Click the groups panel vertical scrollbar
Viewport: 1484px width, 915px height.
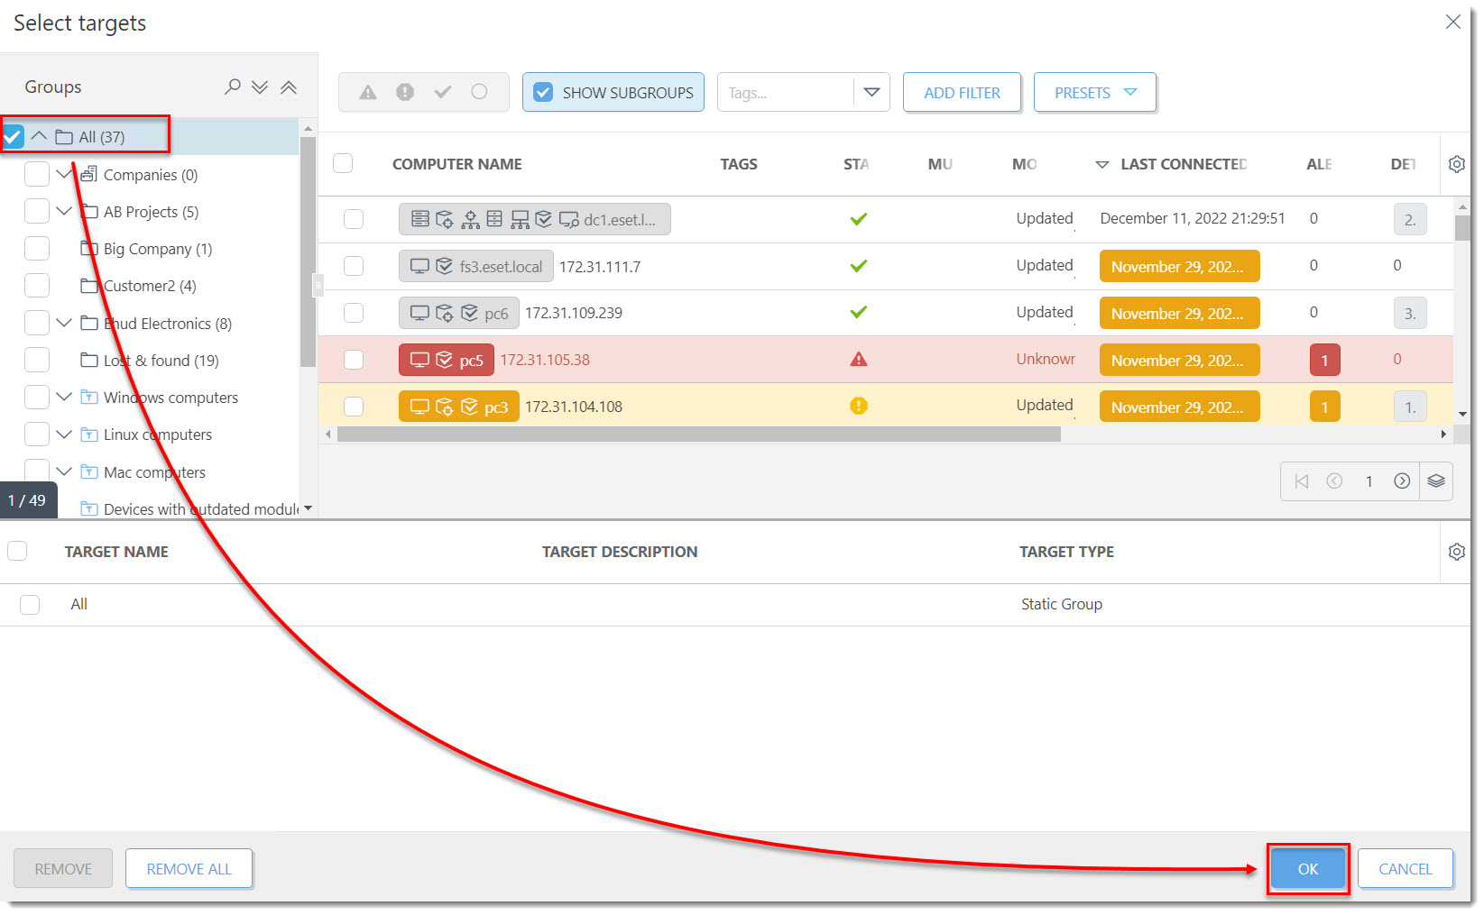(308, 252)
